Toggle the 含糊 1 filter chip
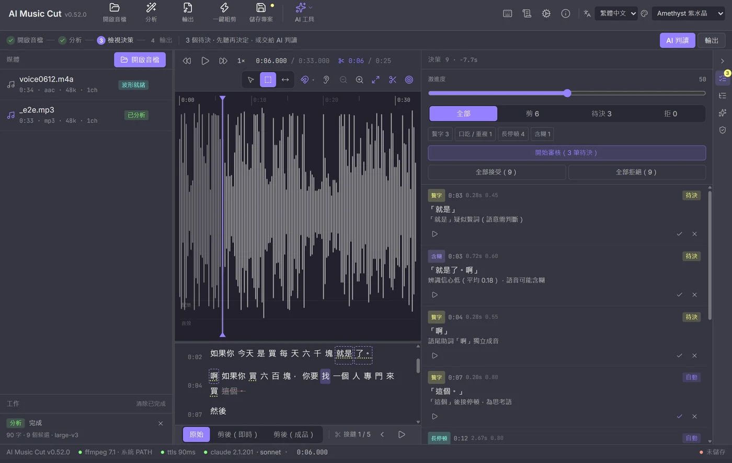The image size is (732, 463). tap(542, 134)
